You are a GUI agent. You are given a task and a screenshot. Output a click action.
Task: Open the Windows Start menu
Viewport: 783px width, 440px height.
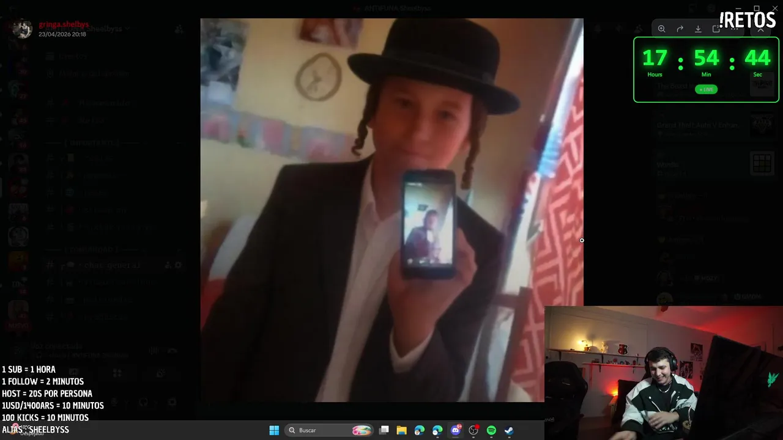[x=274, y=430]
